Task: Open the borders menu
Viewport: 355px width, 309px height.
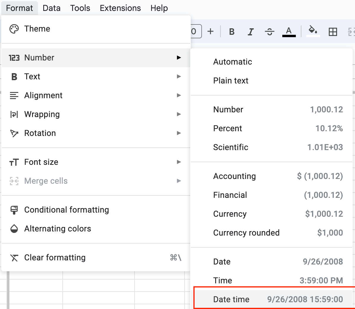Action: (332, 31)
